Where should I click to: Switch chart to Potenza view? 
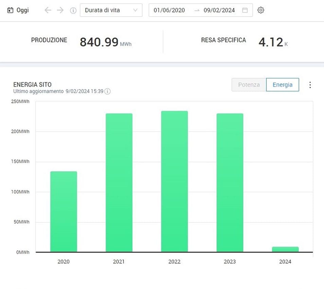pyautogui.click(x=249, y=85)
